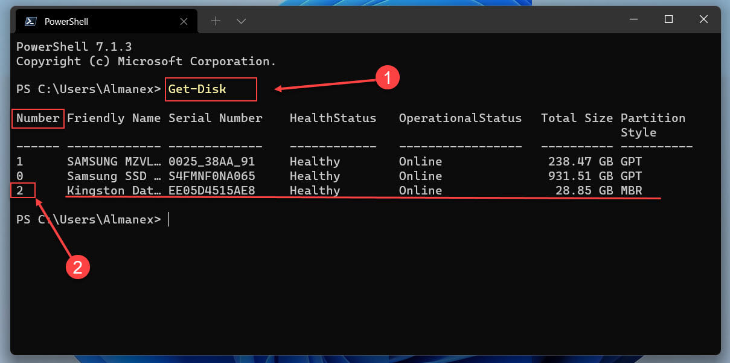Screen dimensions: 730x363
Task: Click Healthy status in Kingston row
Action: tap(315, 190)
